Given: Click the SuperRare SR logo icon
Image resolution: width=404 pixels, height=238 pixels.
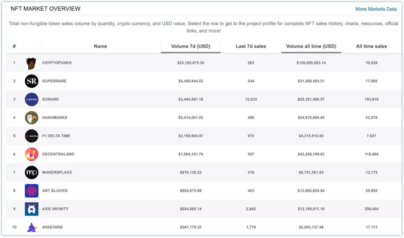Looking at the screenshot, I should (31, 81).
